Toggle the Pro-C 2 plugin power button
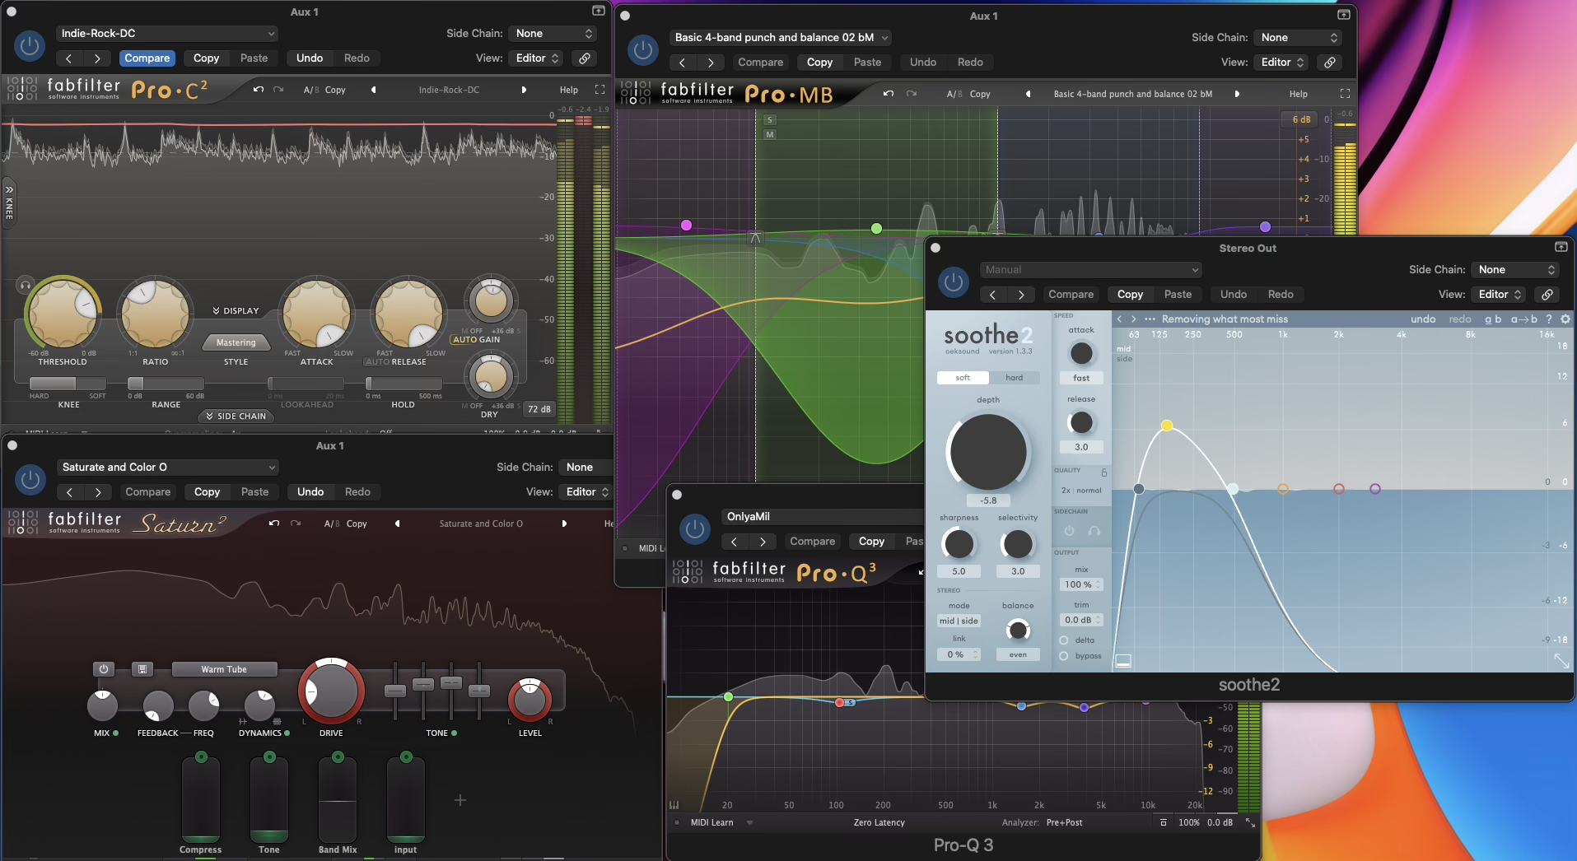1577x861 pixels. pyautogui.click(x=30, y=45)
